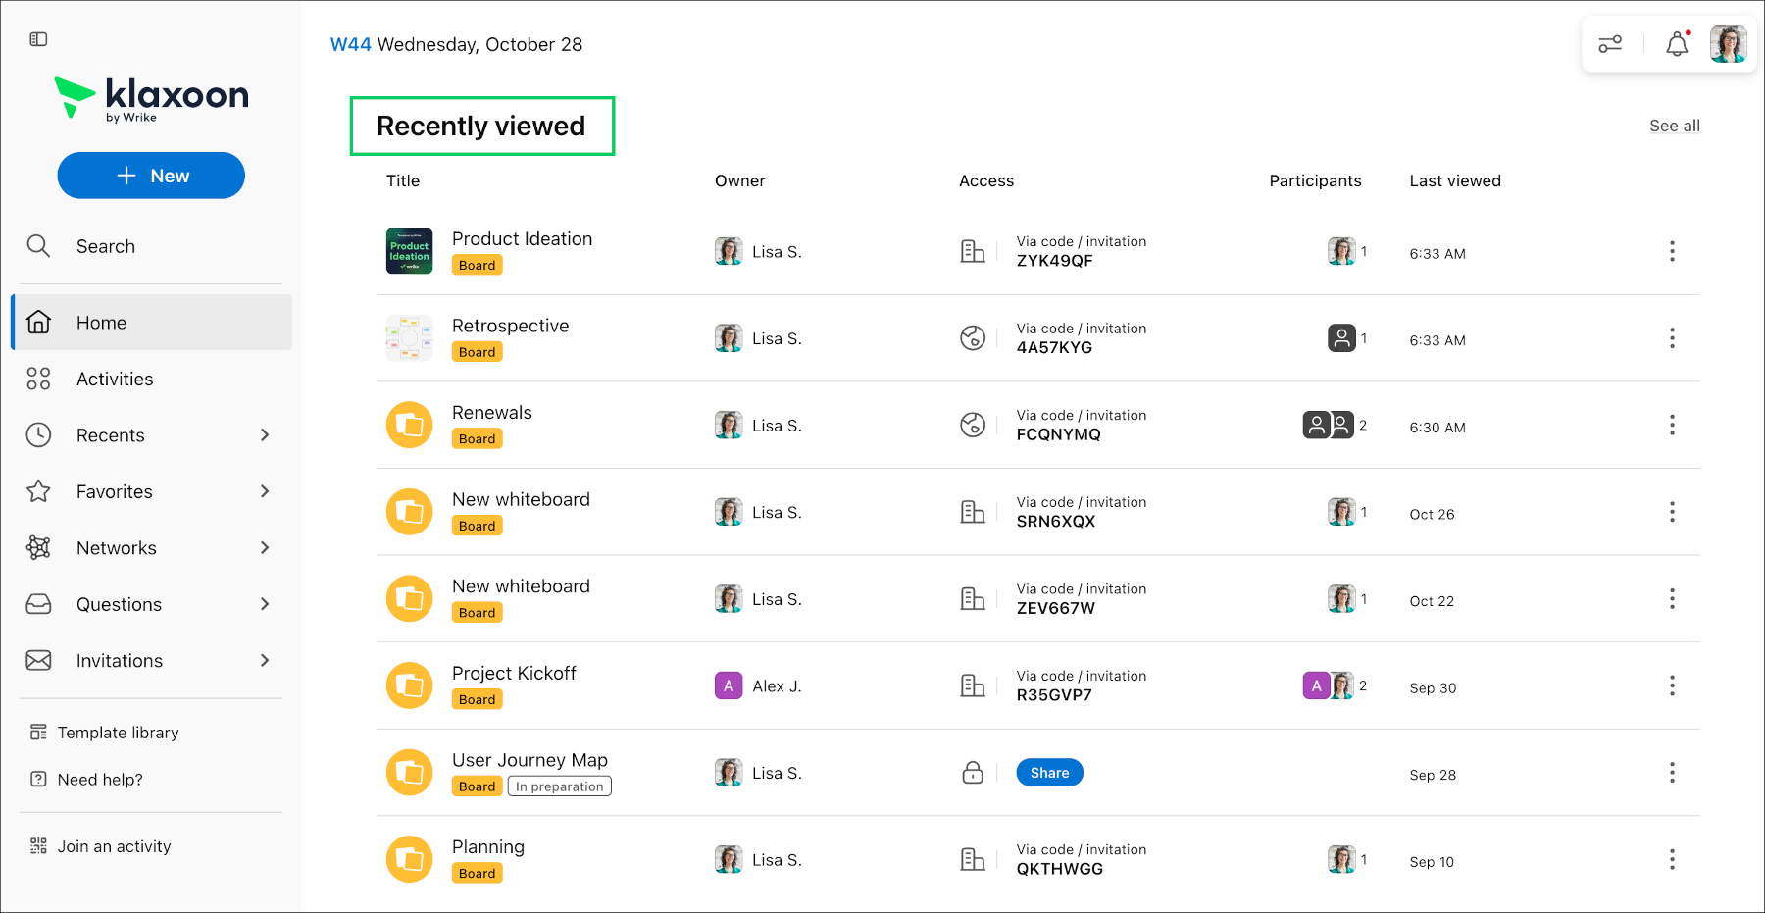Image resolution: width=1765 pixels, height=913 pixels.
Task: Expand the Favorites submenu chevron
Action: pyautogui.click(x=265, y=491)
